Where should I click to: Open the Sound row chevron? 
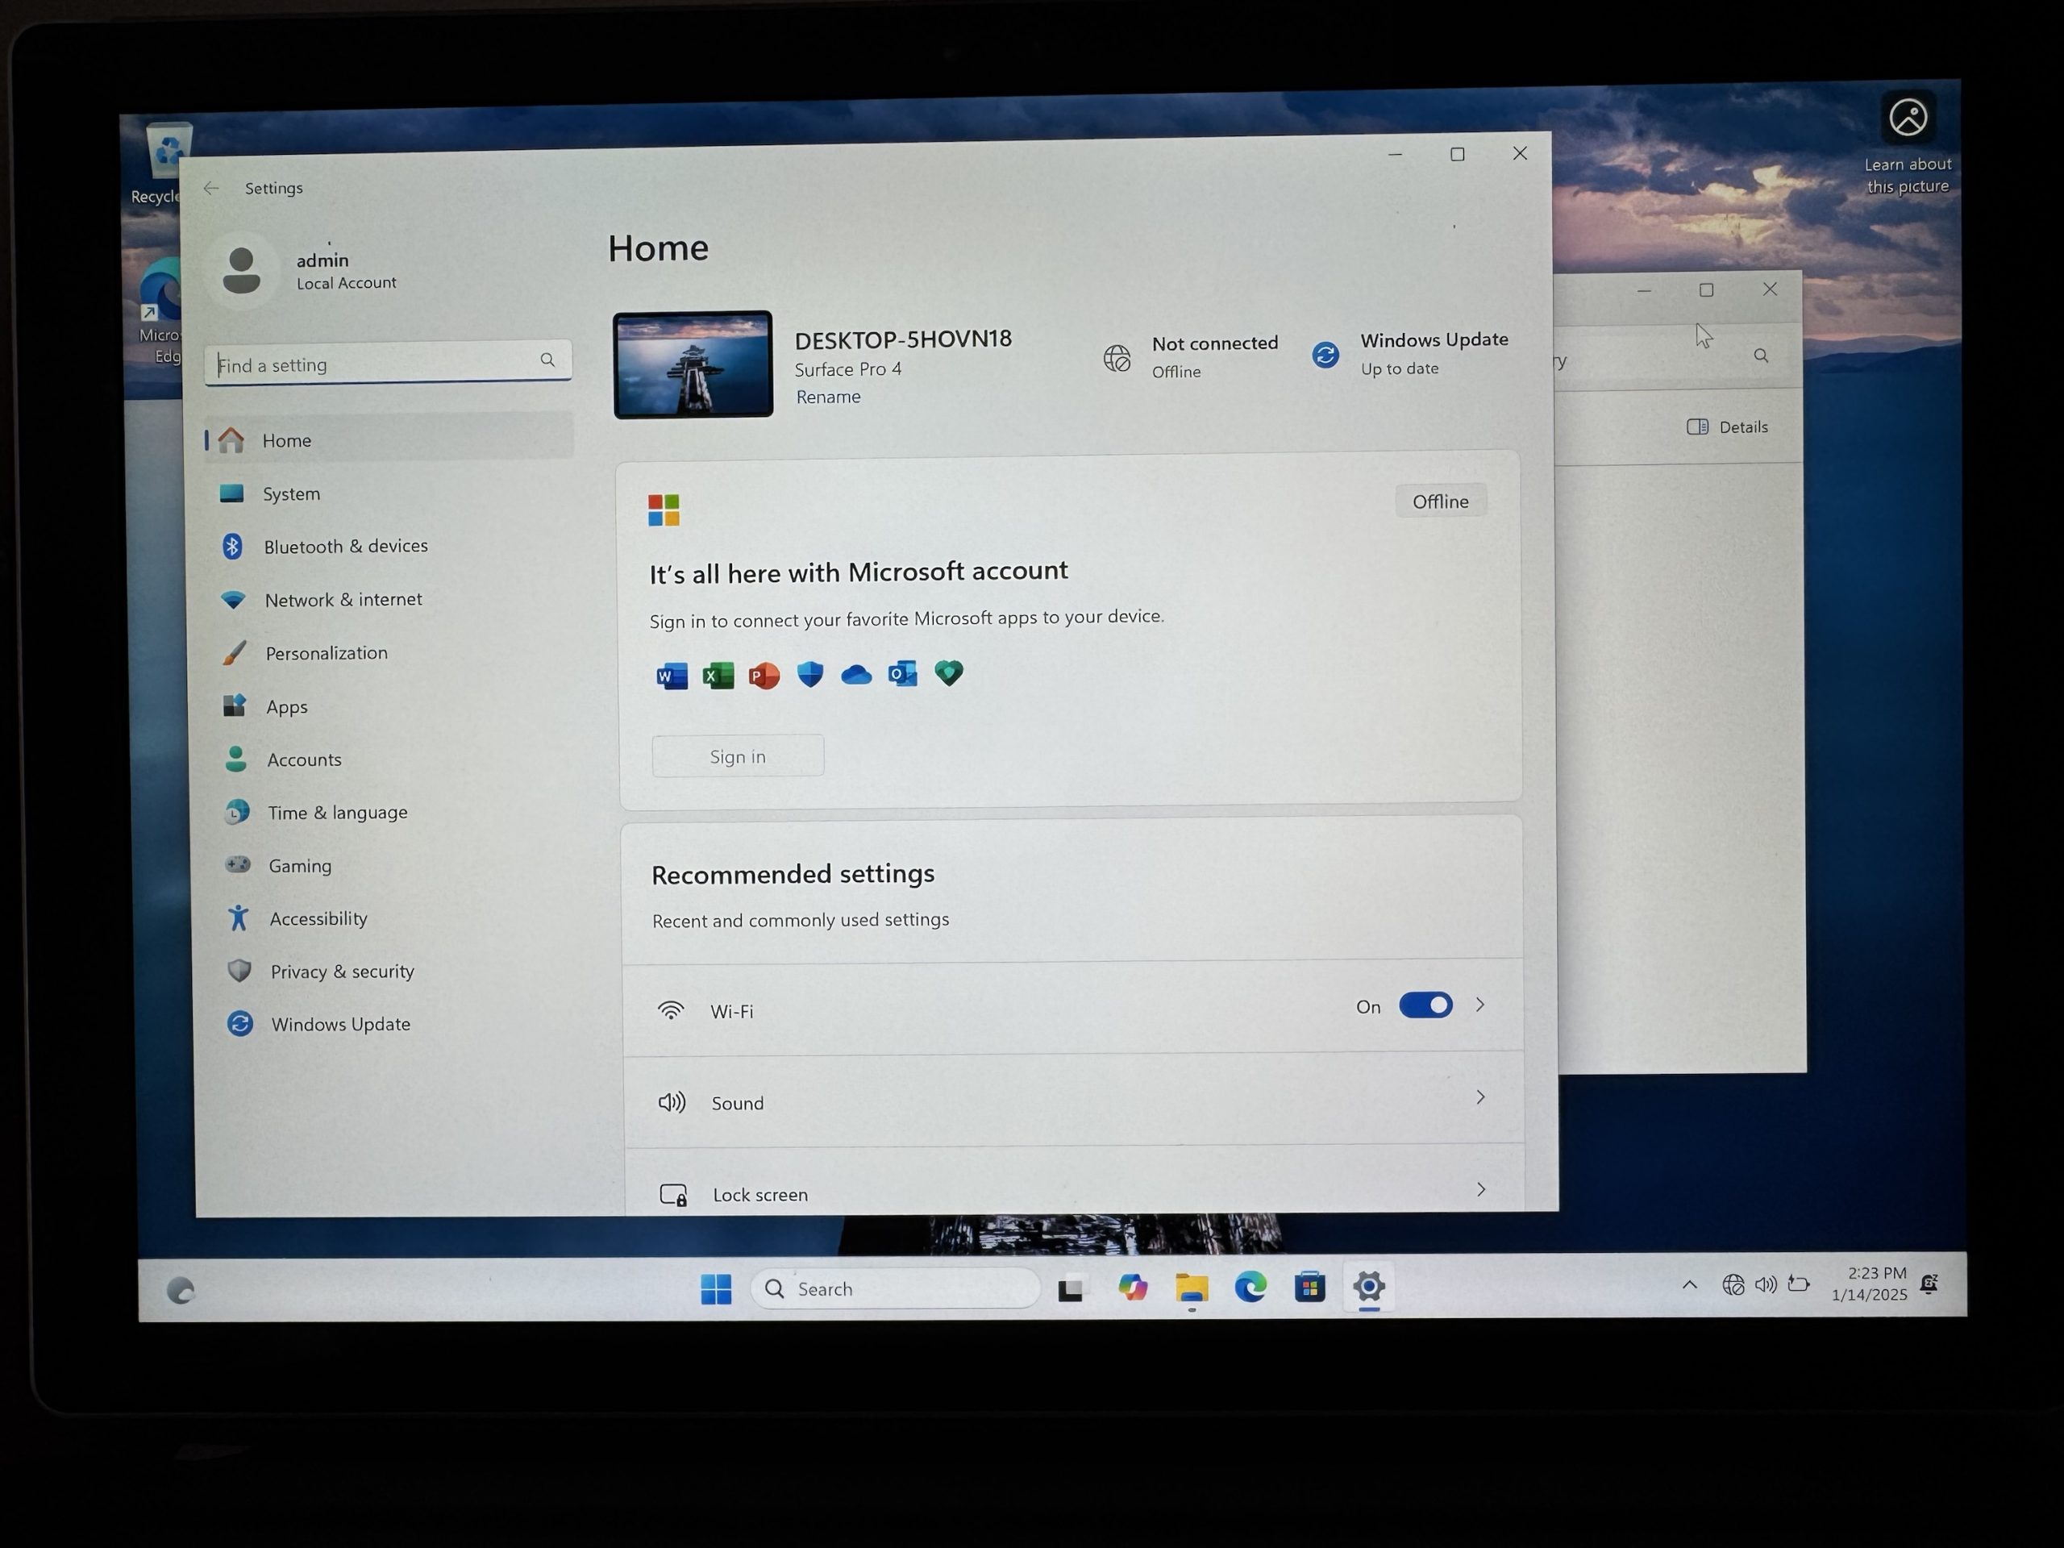(x=1481, y=1097)
